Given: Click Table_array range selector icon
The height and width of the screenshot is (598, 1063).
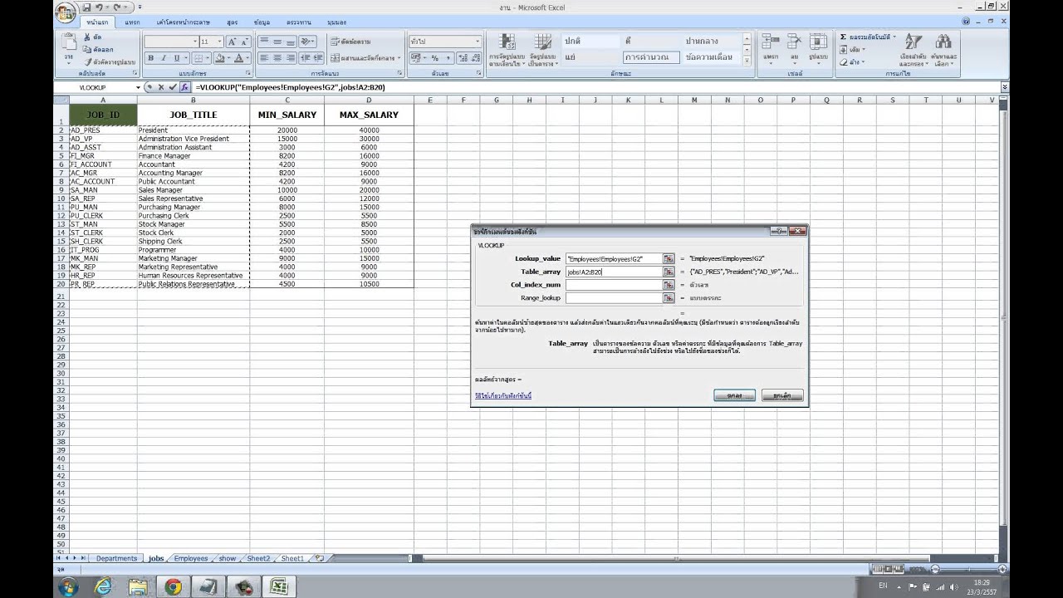Looking at the screenshot, I should tap(668, 272).
